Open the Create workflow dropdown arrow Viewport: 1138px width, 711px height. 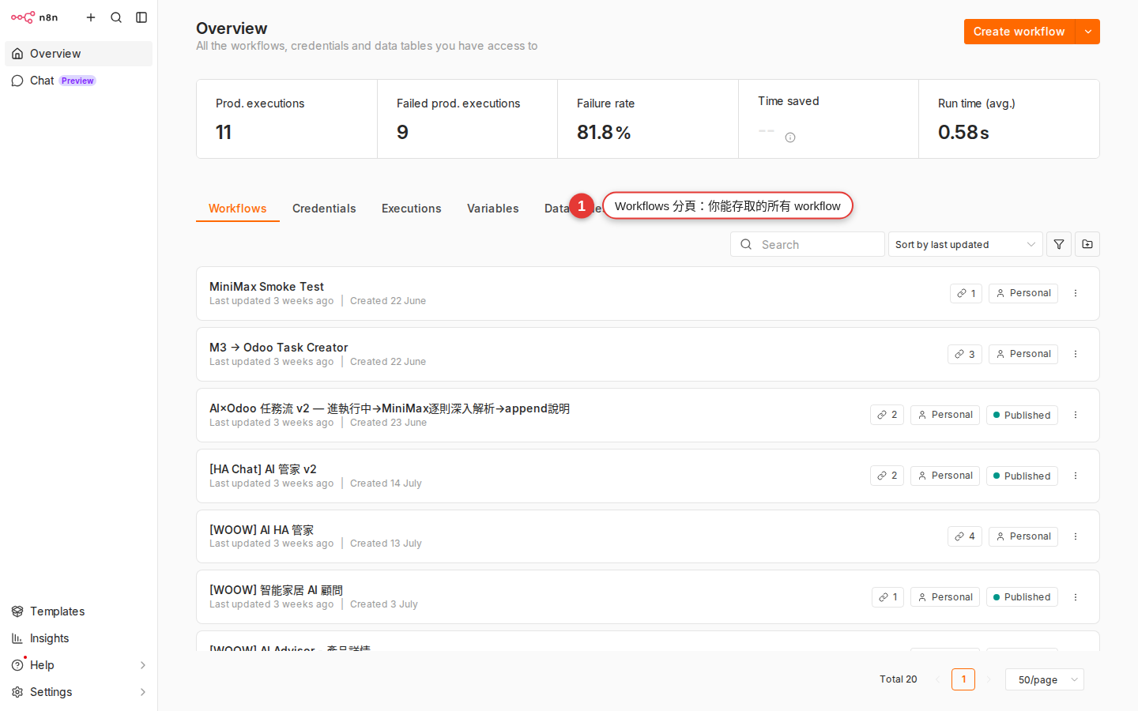1088,32
